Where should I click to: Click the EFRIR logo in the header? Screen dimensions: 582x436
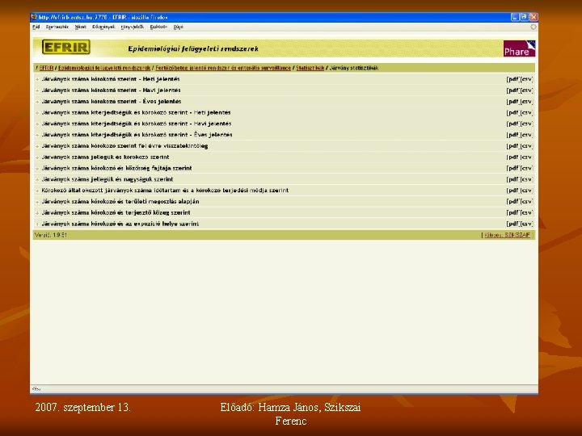(66, 47)
